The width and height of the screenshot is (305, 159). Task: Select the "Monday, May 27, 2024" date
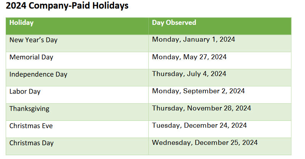[x=189, y=57]
